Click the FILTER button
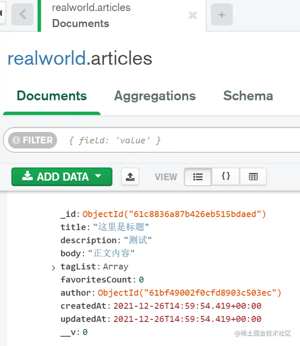Image resolution: width=300 pixels, height=346 pixels. pyautogui.click(x=33, y=140)
